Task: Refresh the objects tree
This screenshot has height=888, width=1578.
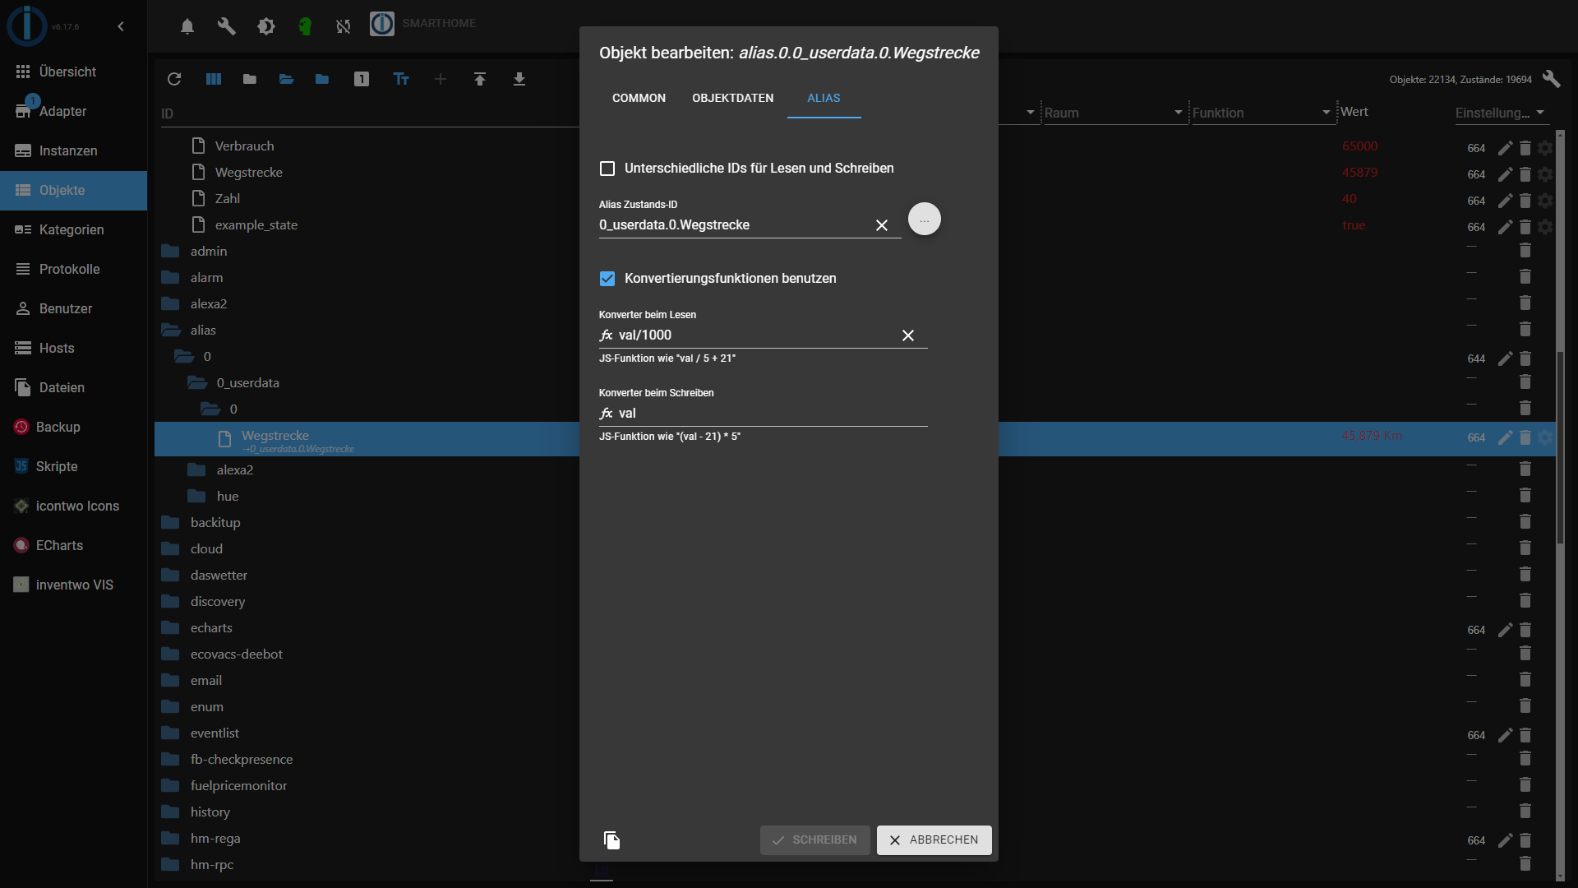Action: (x=174, y=79)
